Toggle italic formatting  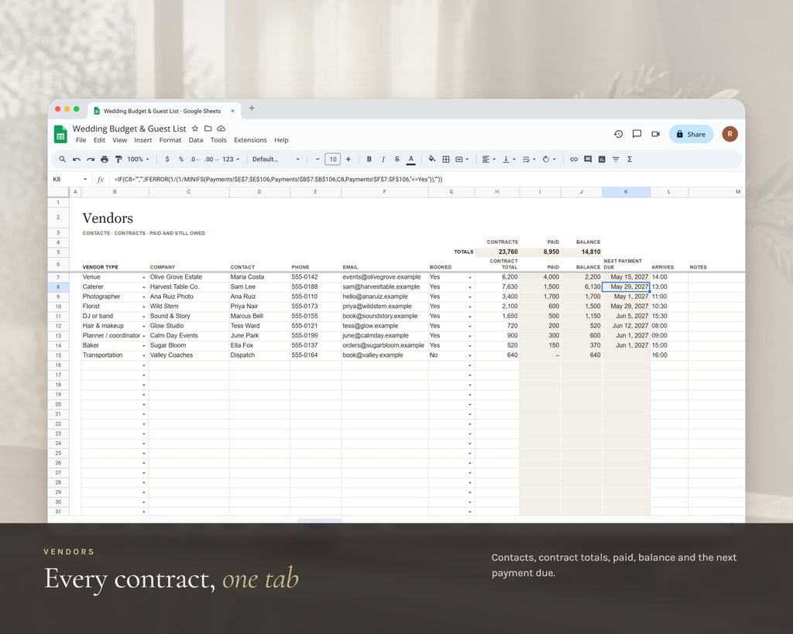coord(383,159)
